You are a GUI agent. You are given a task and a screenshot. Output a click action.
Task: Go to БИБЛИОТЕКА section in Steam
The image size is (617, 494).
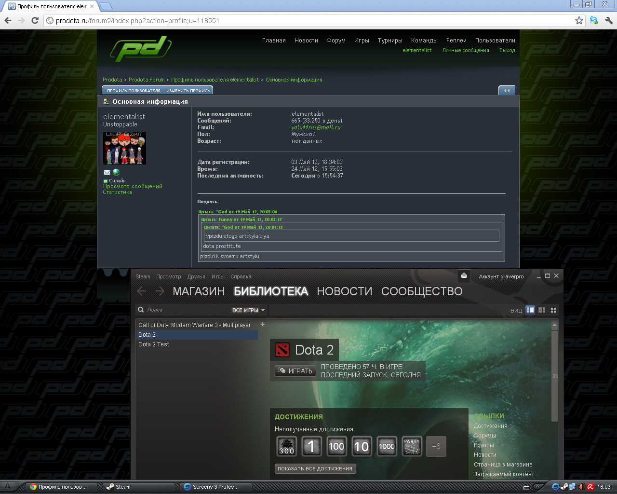pyautogui.click(x=271, y=291)
